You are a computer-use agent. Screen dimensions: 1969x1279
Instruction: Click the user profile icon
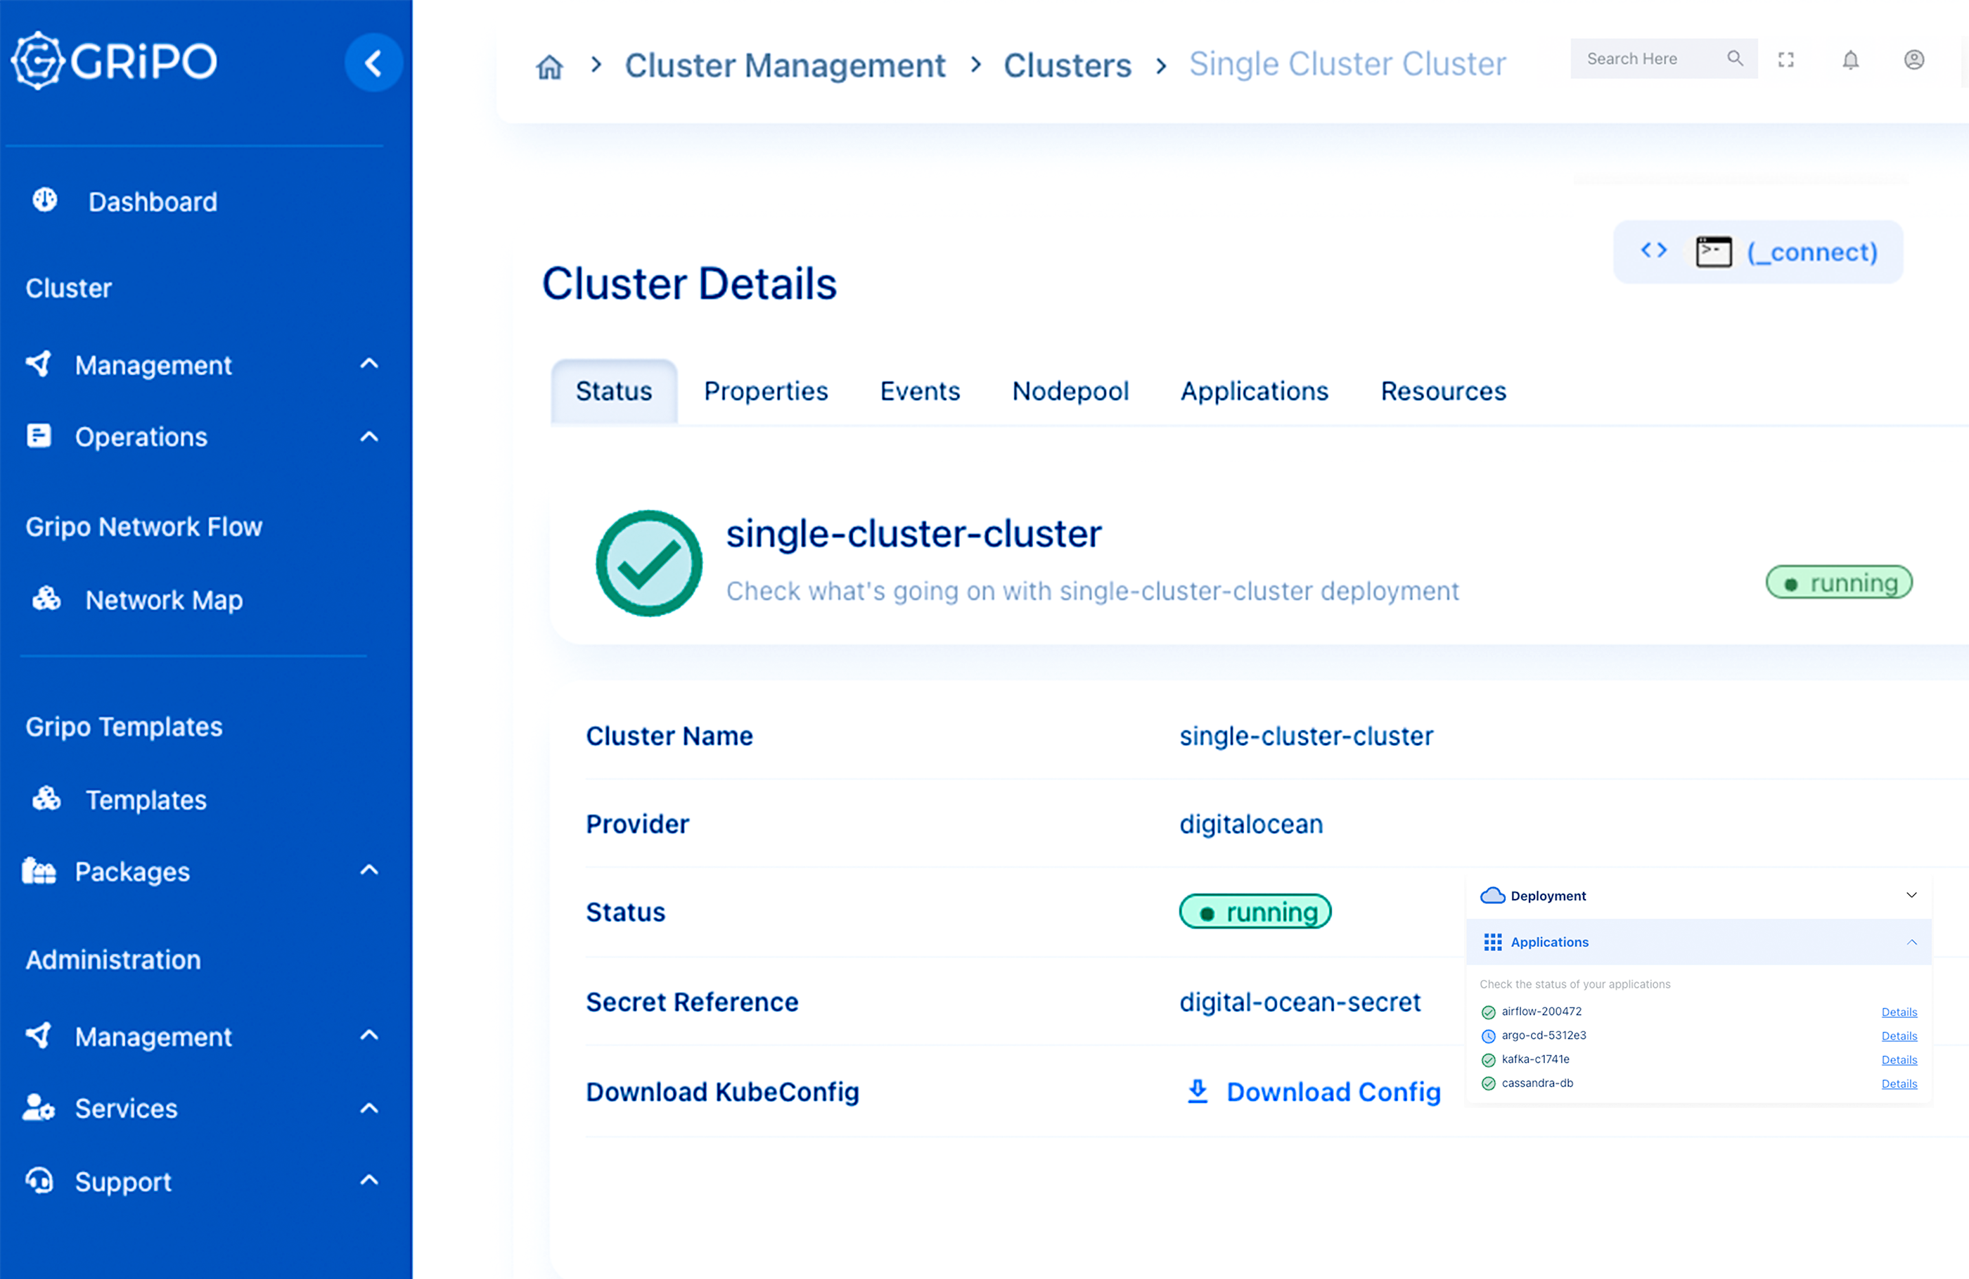click(x=1913, y=60)
